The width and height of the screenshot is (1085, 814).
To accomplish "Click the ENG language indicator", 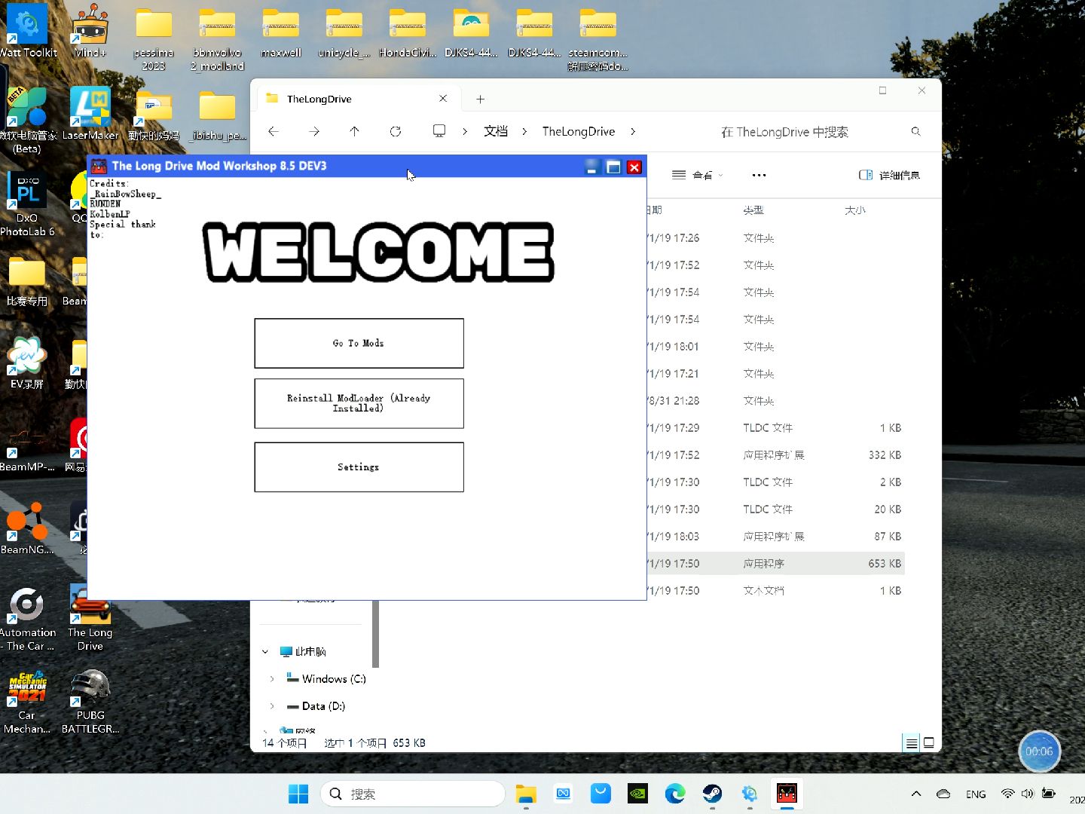I will tap(976, 794).
